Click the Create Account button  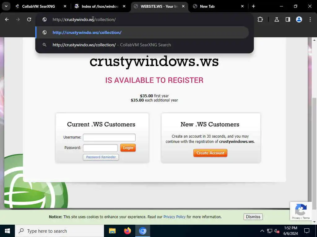pos(210,153)
